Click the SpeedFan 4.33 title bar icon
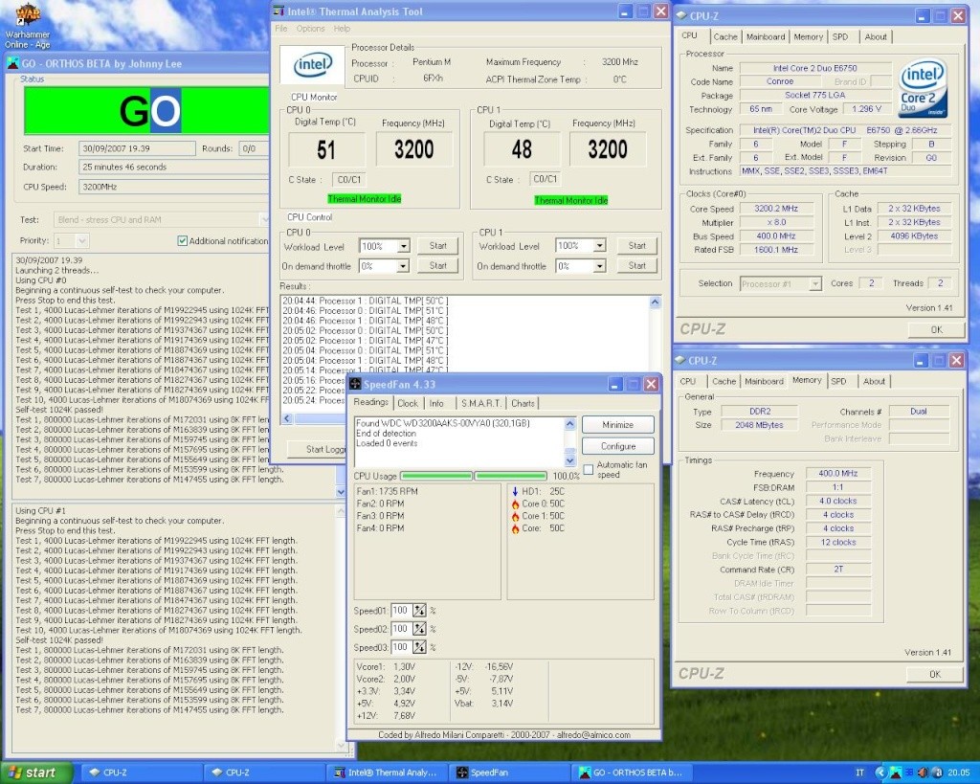Image resolution: width=980 pixels, height=784 pixels. pos(356,384)
